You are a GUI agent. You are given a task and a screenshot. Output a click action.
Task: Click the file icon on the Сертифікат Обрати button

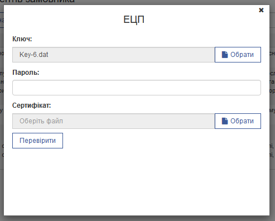(225, 121)
